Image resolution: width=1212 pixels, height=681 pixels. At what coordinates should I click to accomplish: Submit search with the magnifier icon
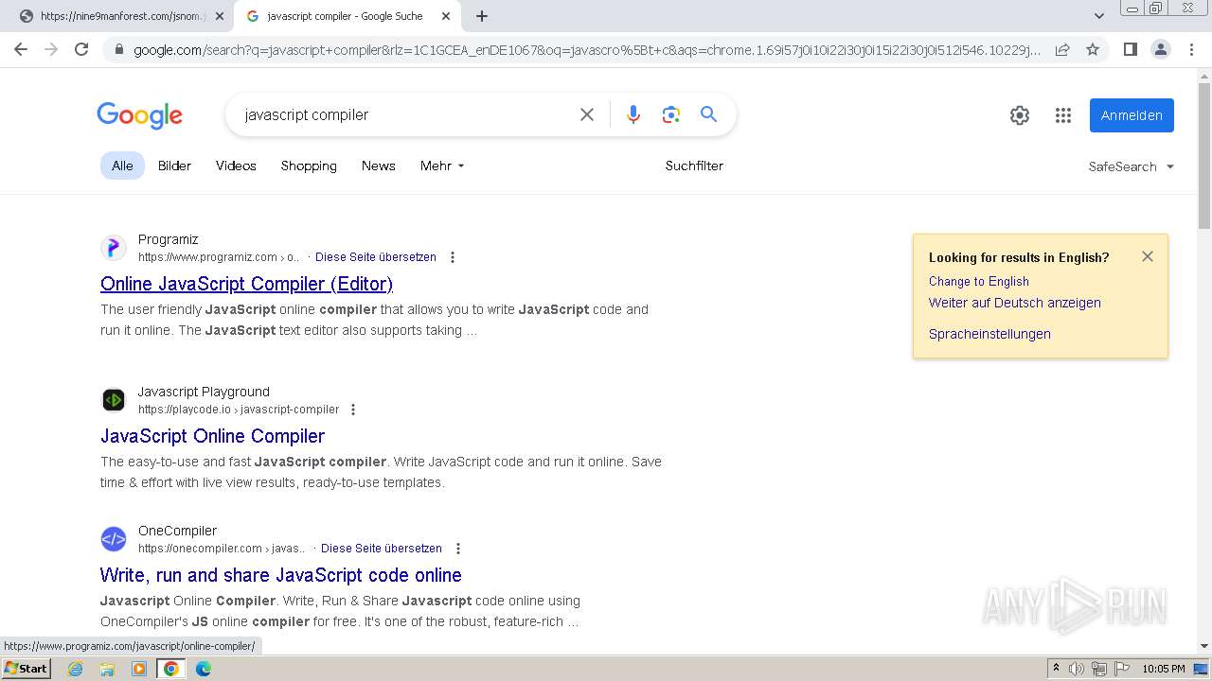pos(708,114)
